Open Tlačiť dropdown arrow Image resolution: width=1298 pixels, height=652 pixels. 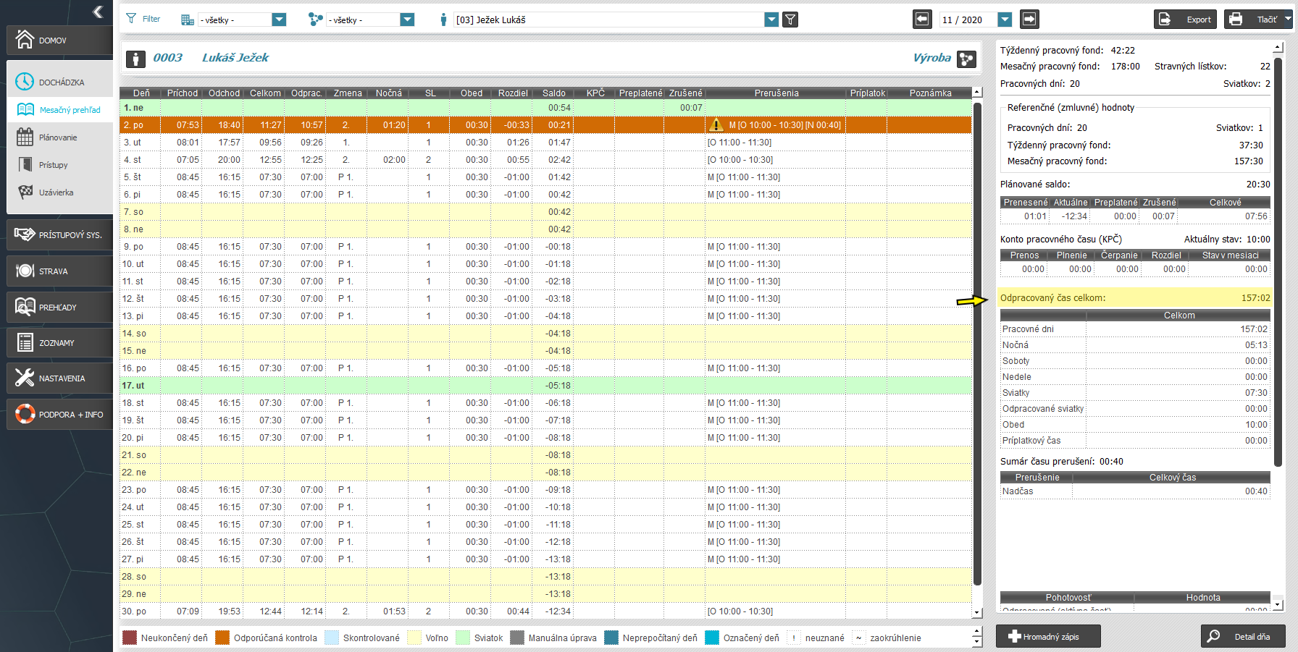pyautogui.click(x=1287, y=19)
